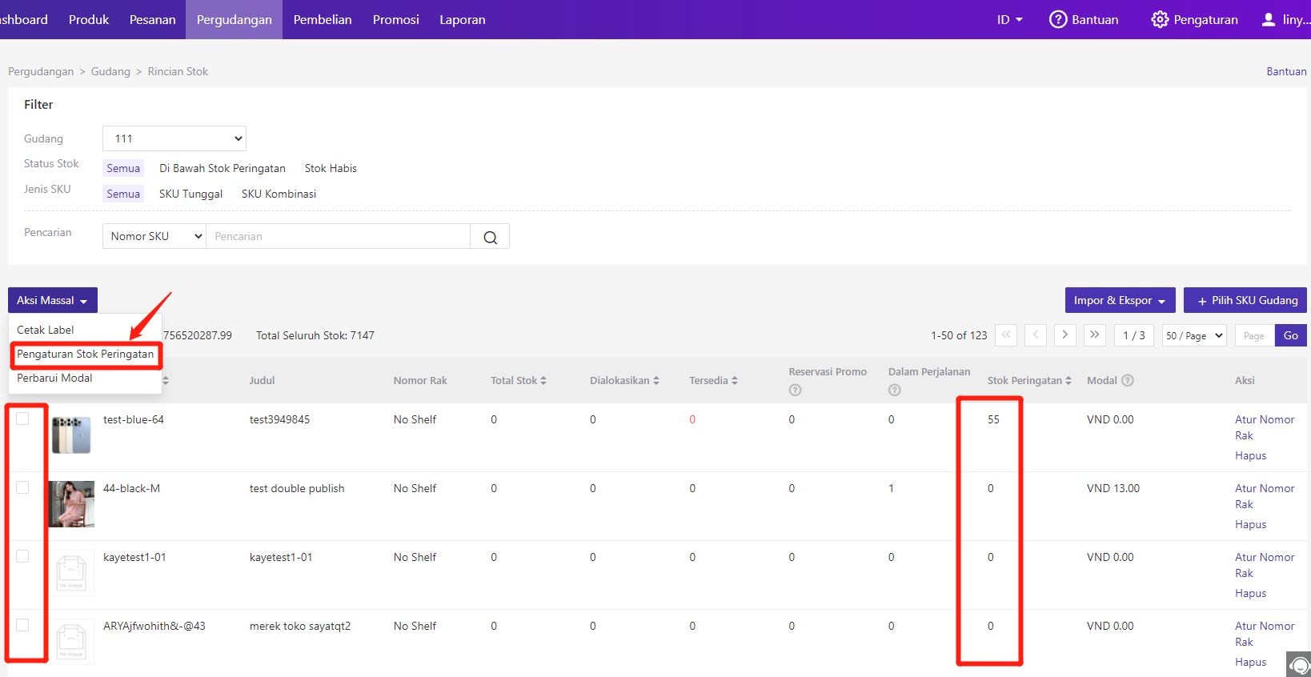Check the kayetest1-01 row checkbox
The image size is (1311, 677).
[x=22, y=556]
